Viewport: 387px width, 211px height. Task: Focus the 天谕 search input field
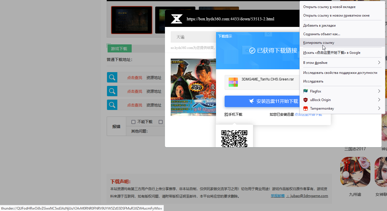click(193, 37)
